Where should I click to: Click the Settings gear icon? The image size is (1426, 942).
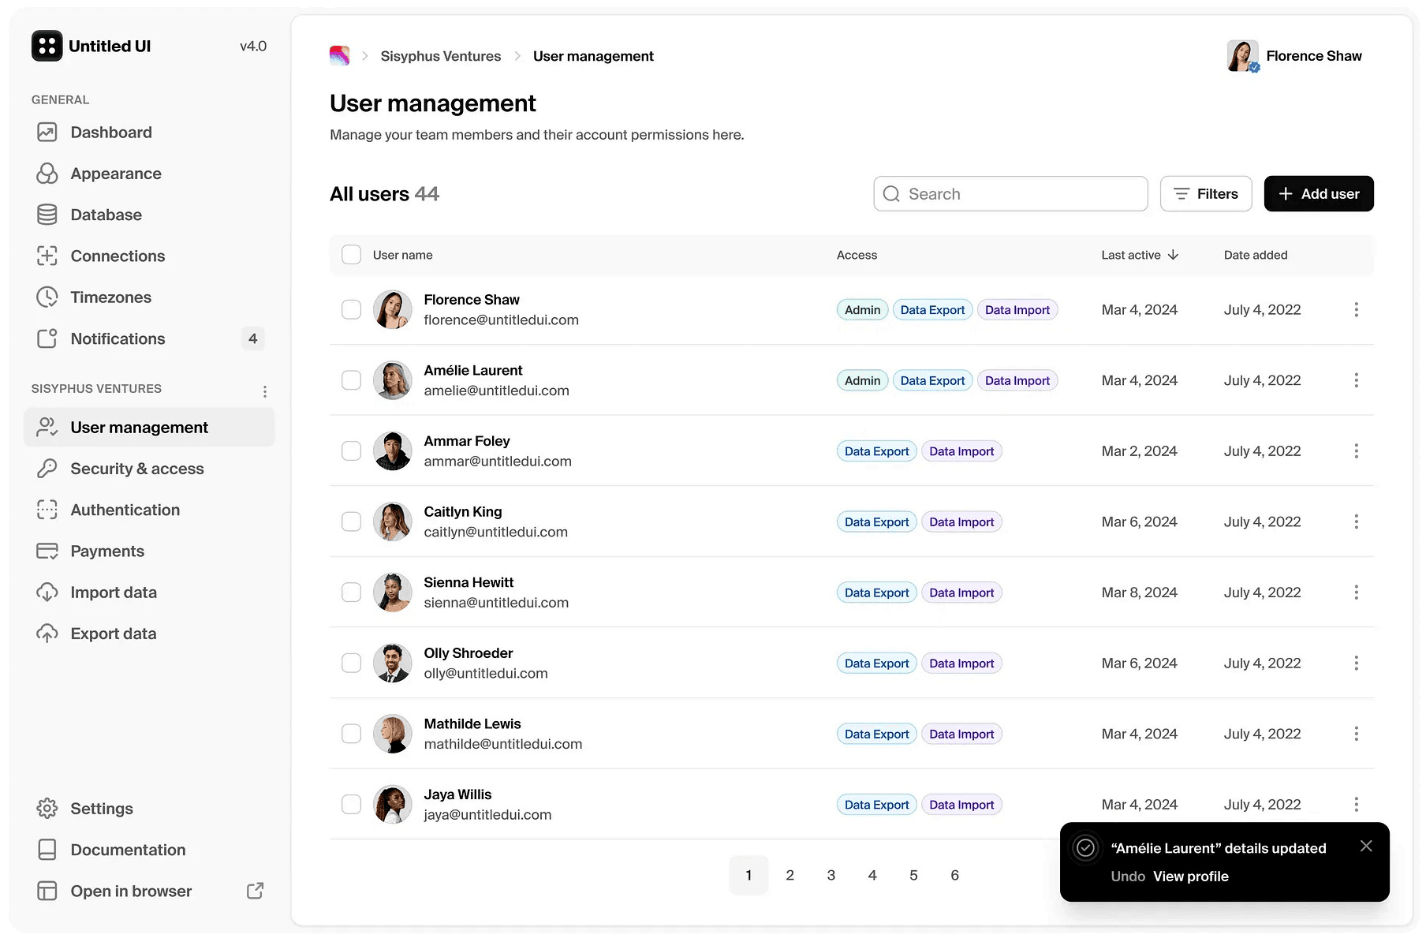pos(47,809)
